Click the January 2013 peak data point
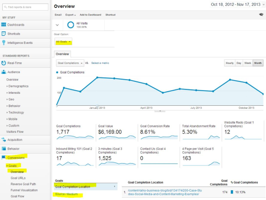The height and width of the screenshot is (200, 266). [x=97, y=77]
